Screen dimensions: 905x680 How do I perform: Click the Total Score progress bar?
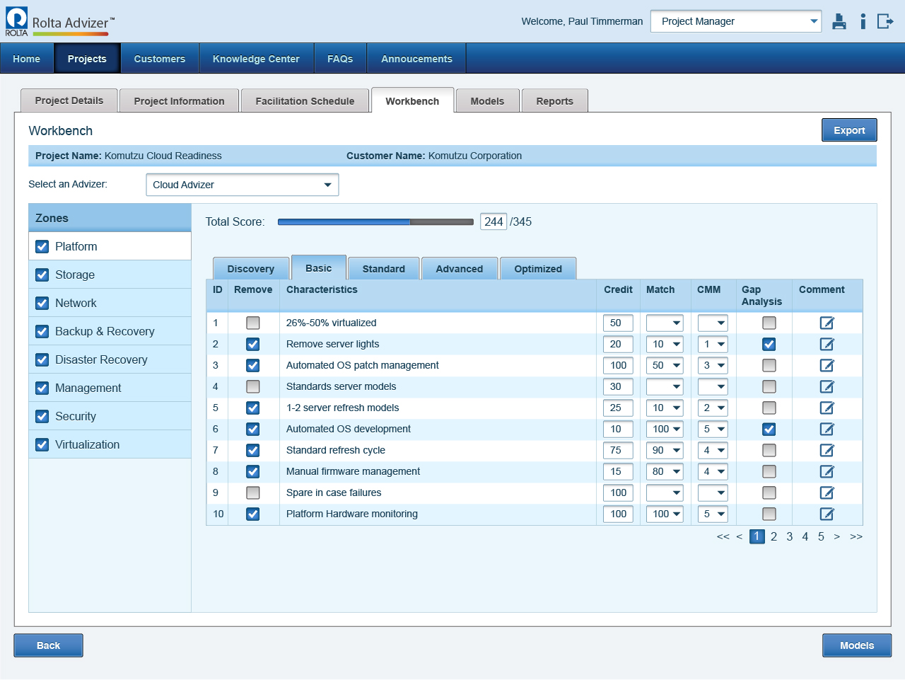click(375, 222)
